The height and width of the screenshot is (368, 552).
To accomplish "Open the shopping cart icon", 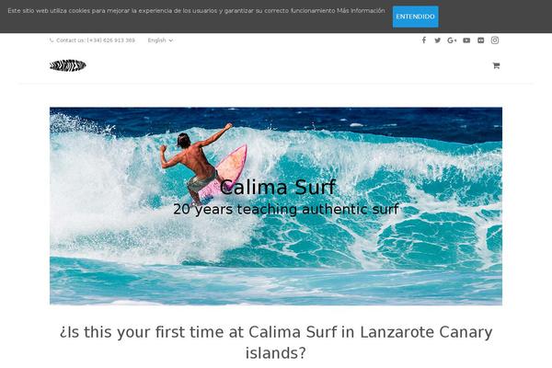I will point(496,65).
